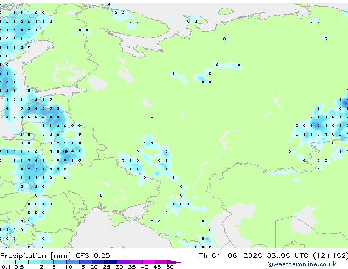Click the '03..06 UTC' time label
The width and height of the screenshot is (348, 269).
click(x=288, y=256)
